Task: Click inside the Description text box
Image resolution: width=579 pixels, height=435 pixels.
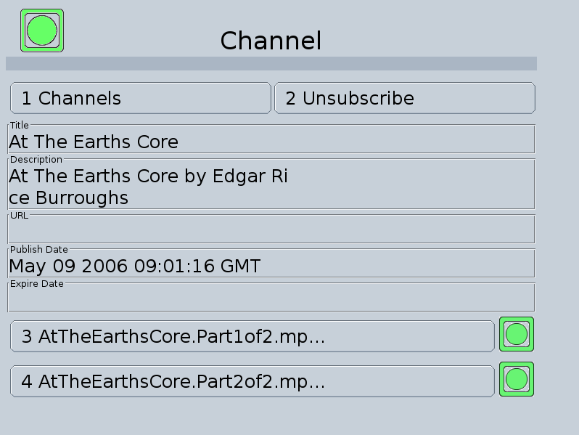Action: click(x=271, y=184)
